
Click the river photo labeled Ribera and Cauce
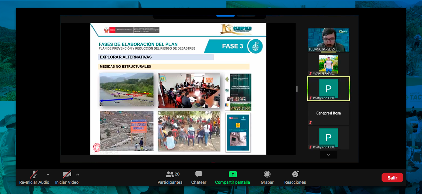[x=127, y=90]
